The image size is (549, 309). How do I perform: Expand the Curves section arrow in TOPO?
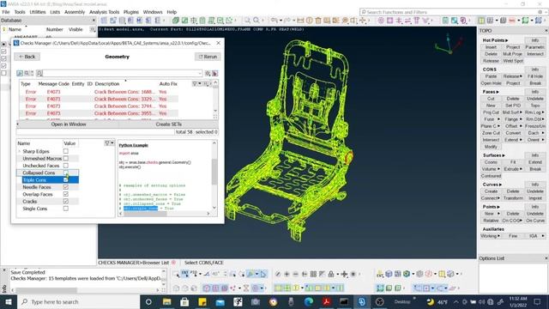click(x=500, y=185)
